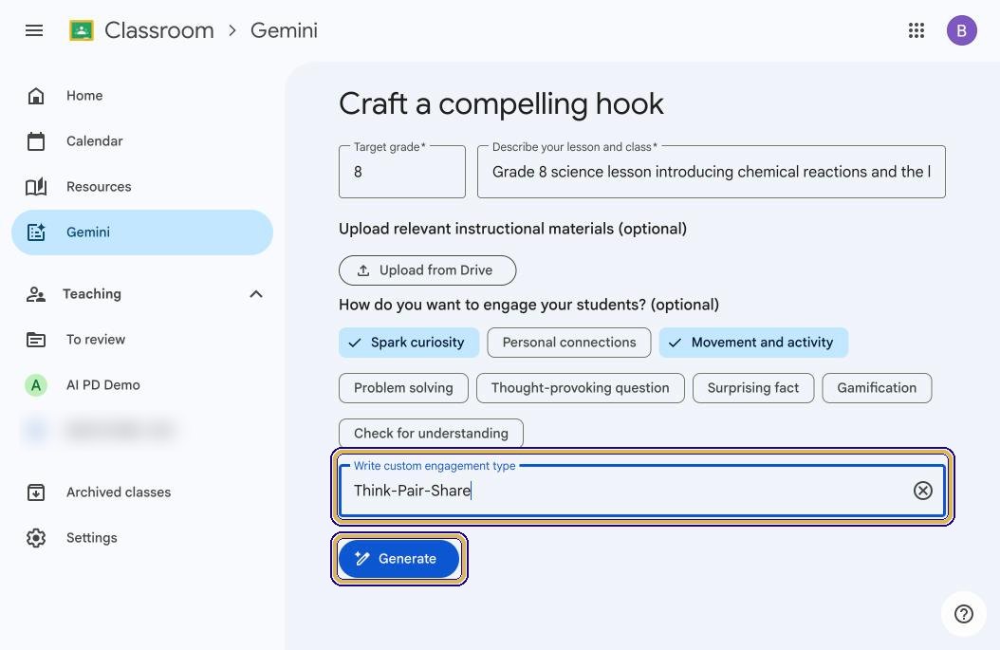Click the Classroom breadcrumb link
Image resolution: width=1000 pixels, height=650 pixels.
[x=158, y=30]
